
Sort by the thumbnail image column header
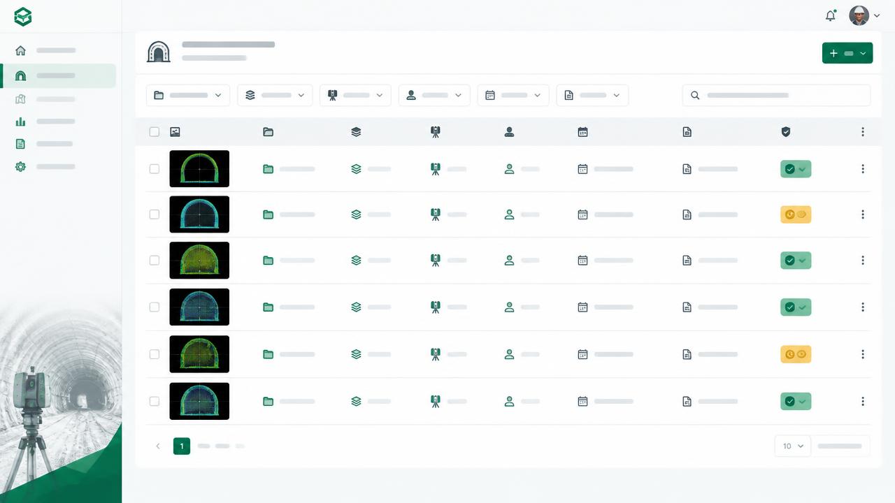coord(175,131)
